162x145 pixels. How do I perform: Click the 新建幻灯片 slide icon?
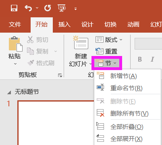coord(81,43)
